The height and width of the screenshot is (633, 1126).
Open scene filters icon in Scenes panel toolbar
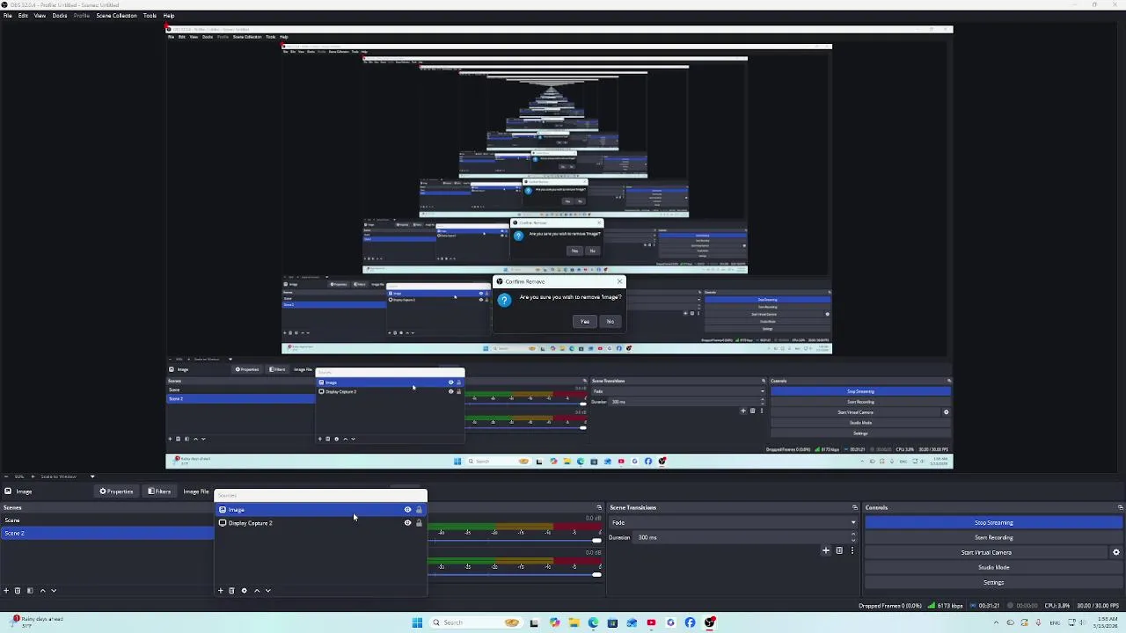30,591
